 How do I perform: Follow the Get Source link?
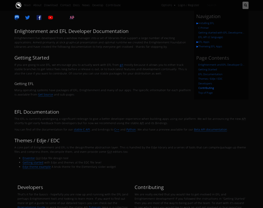tap(45, 95)
